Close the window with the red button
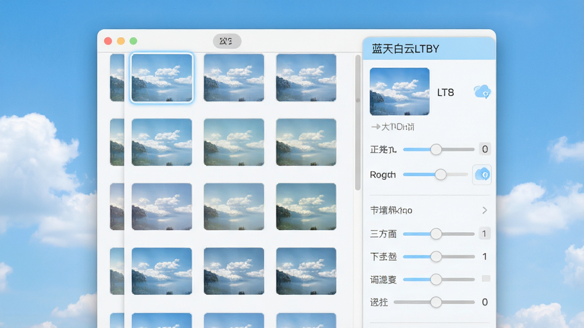 [108, 41]
